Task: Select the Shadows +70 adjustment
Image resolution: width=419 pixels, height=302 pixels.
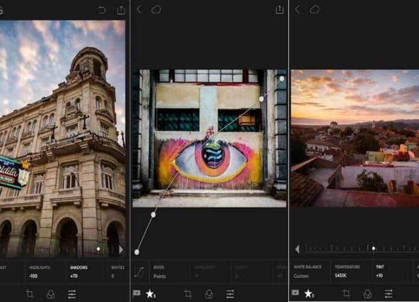Action: tap(87, 272)
